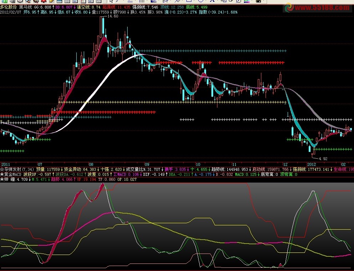This screenshot has height=271, width=354.
Task: Click the 底背离:0 readout
Action: pos(270,174)
